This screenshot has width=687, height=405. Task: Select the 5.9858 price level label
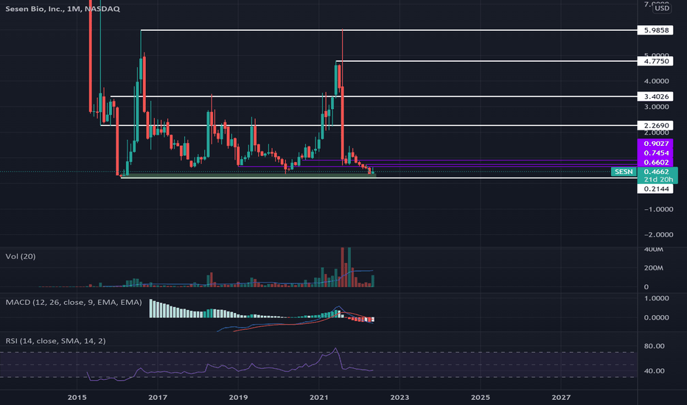(x=655, y=30)
